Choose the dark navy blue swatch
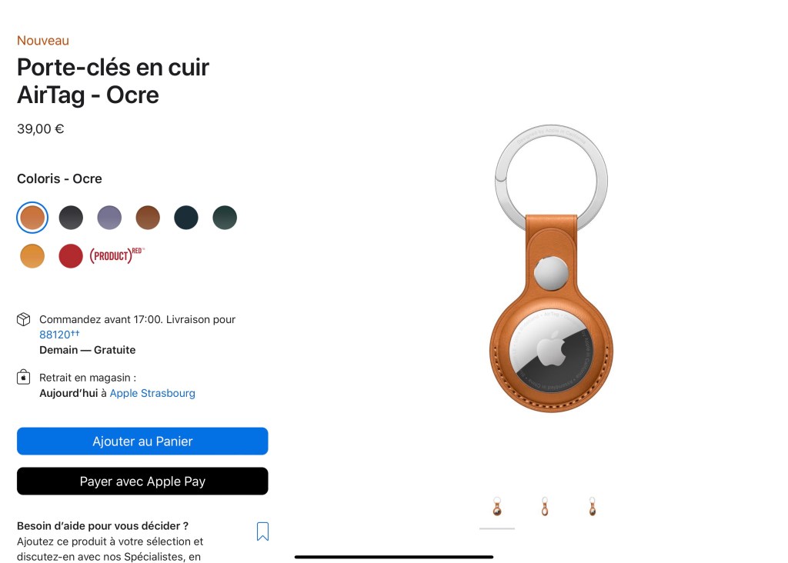The image size is (788, 563). [186, 218]
